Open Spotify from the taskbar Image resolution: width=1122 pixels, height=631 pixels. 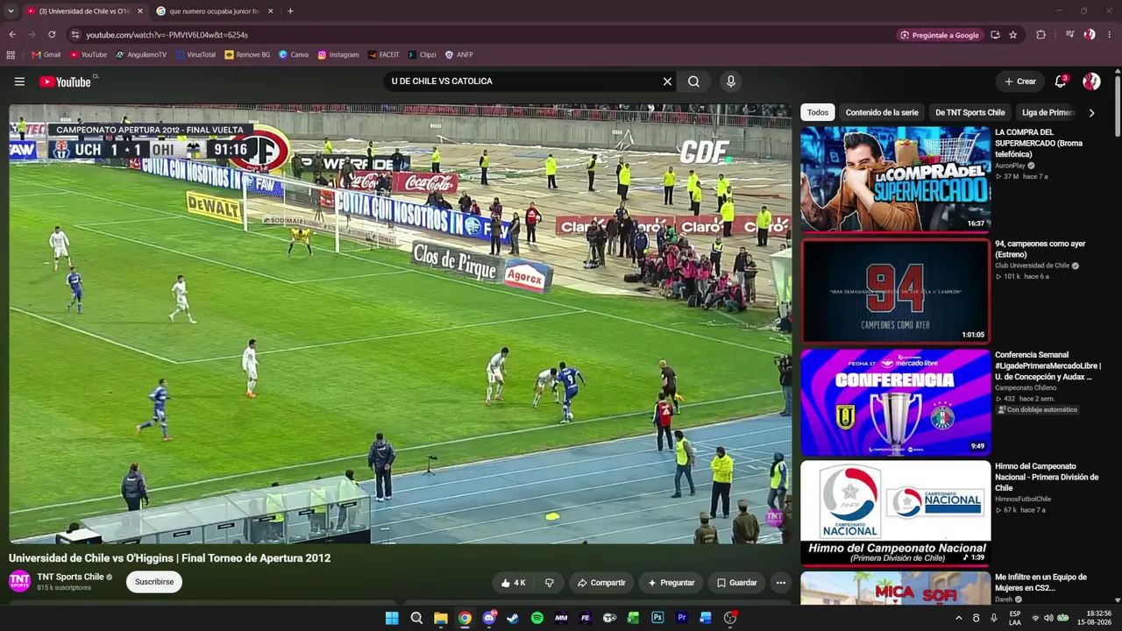tap(537, 618)
